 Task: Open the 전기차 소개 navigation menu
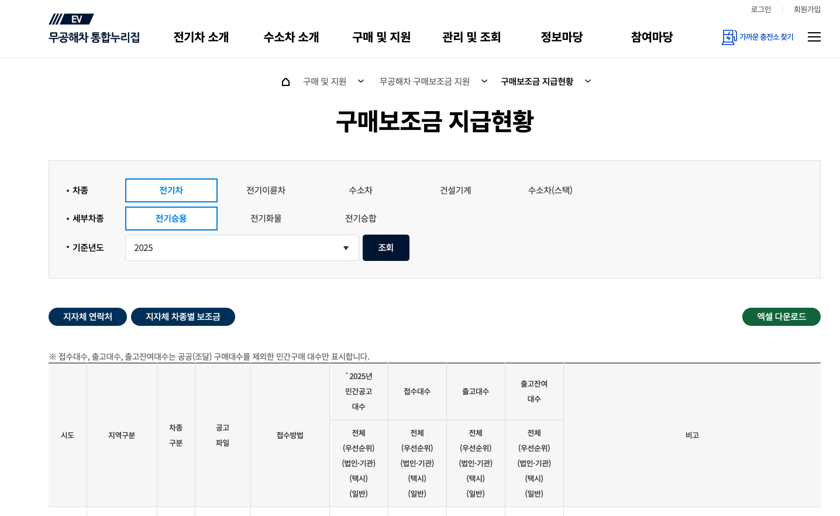201,37
